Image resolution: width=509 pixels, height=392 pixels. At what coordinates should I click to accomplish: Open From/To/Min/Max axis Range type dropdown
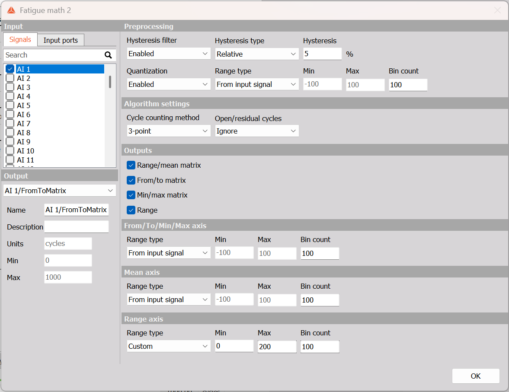pos(169,253)
